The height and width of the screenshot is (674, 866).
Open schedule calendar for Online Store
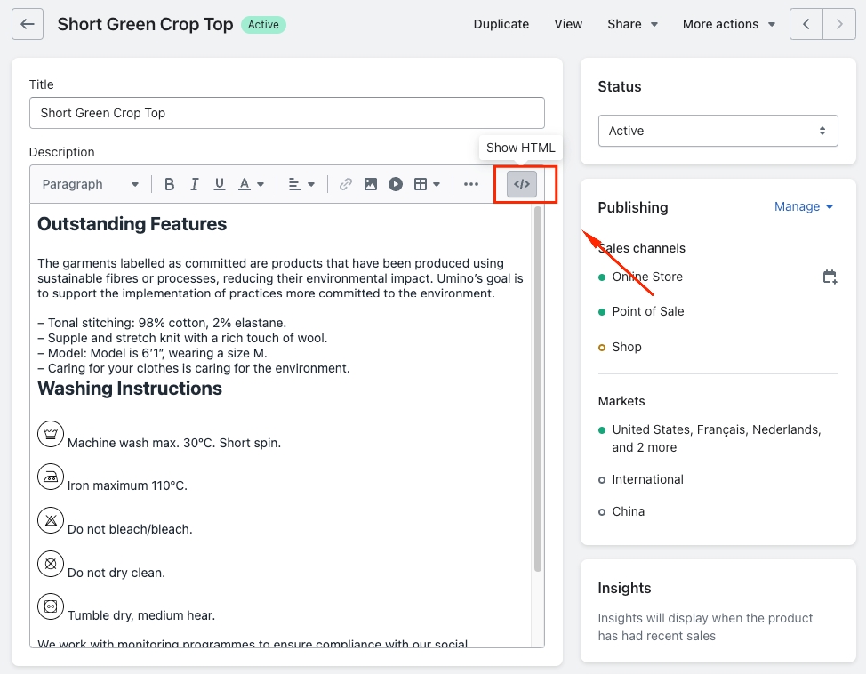coord(830,277)
